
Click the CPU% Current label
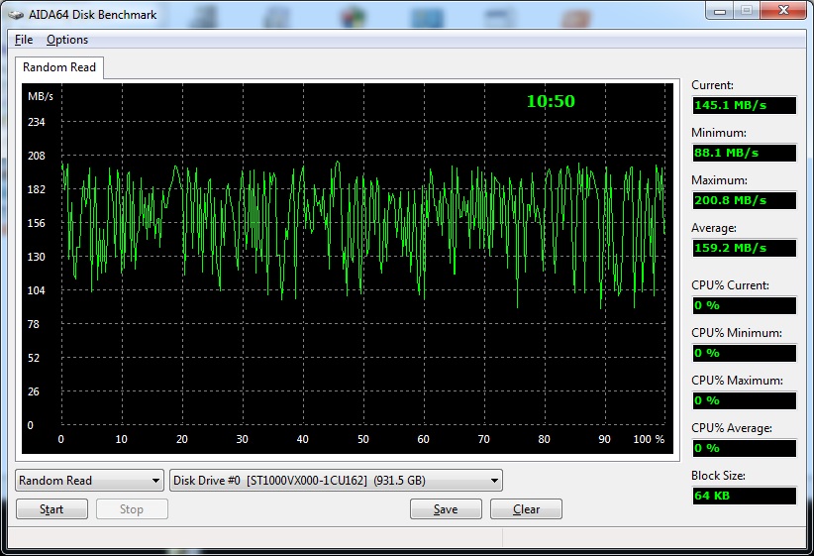click(730, 285)
